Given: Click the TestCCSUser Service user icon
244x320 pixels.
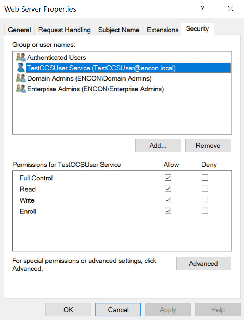Looking at the screenshot, I should [x=21, y=68].
